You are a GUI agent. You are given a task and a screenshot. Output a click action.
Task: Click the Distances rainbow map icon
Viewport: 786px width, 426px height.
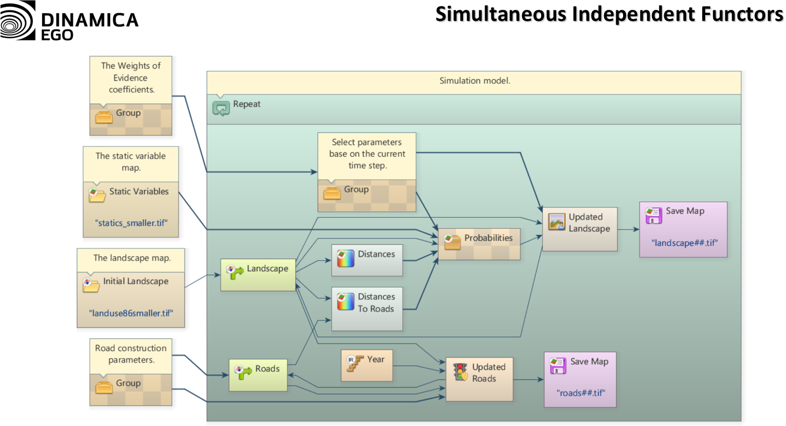point(345,257)
